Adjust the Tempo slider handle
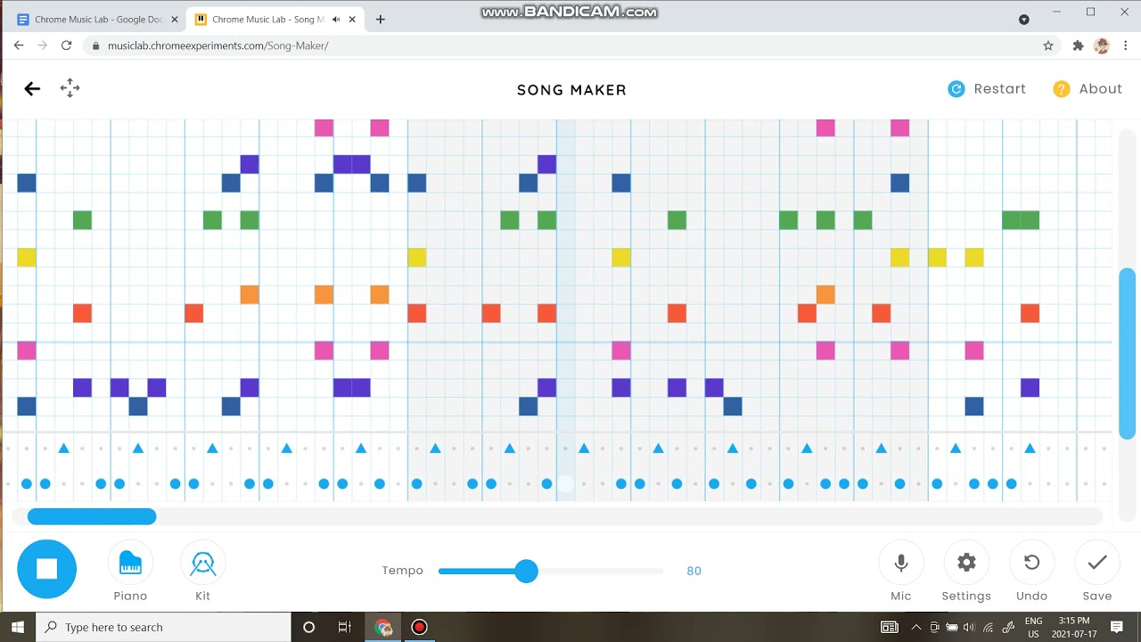Image resolution: width=1141 pixels, height=642 pixels. [527, 571]
